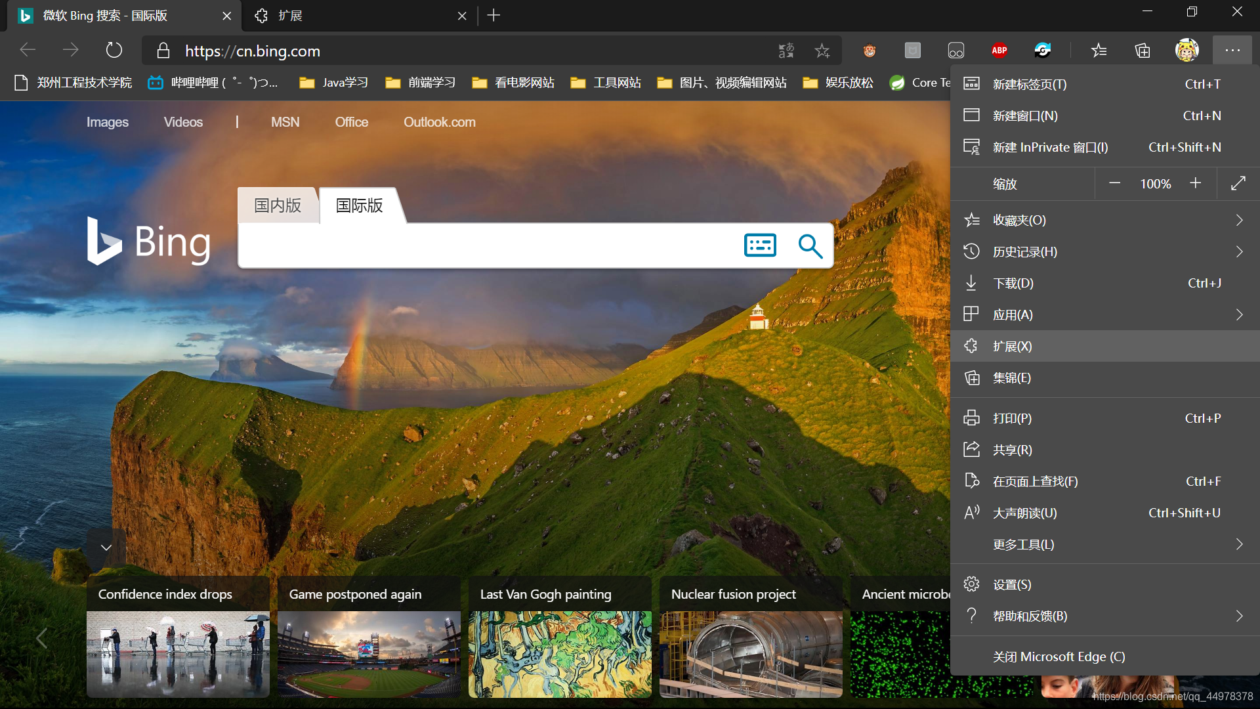The height and width of the screenshot is (709, 1260).
Task: Click the Bing search magnifier icon
Action: tap(810, 246)
